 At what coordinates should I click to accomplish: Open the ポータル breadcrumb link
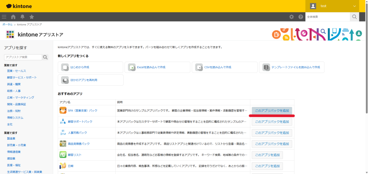7,25
